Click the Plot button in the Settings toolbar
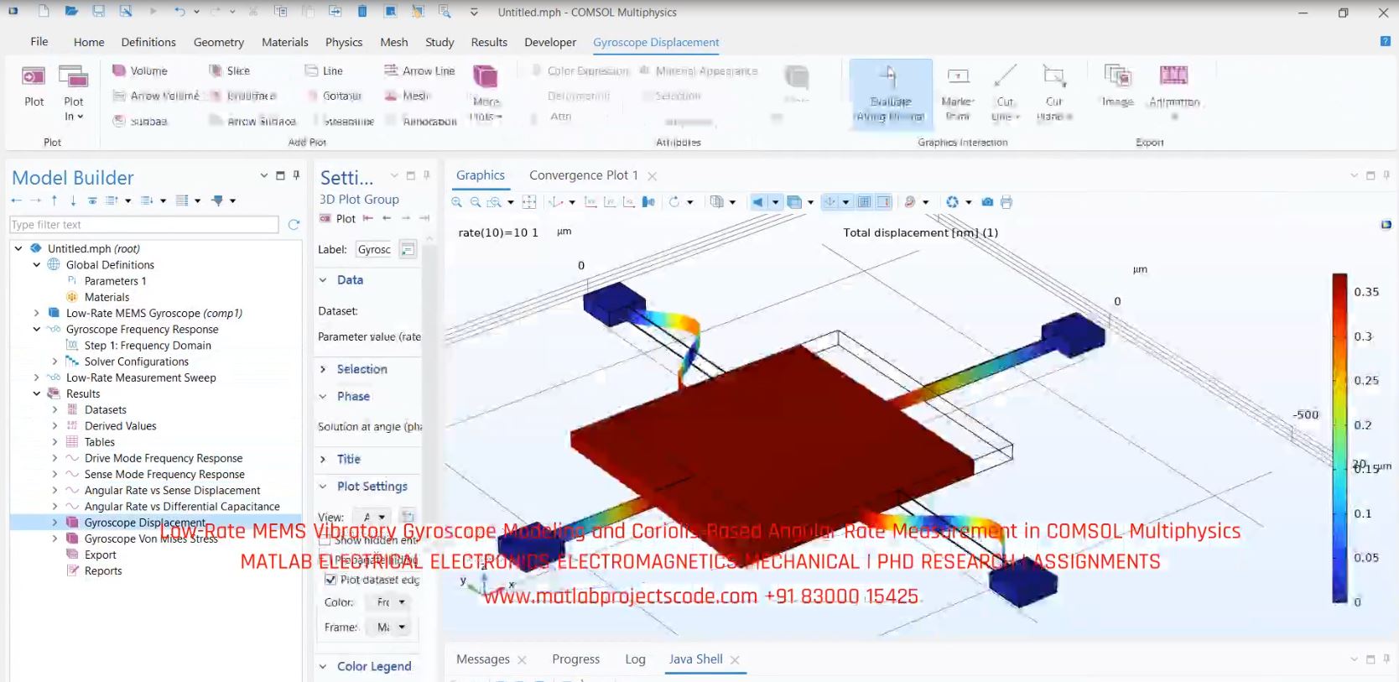 click(338, 219)
